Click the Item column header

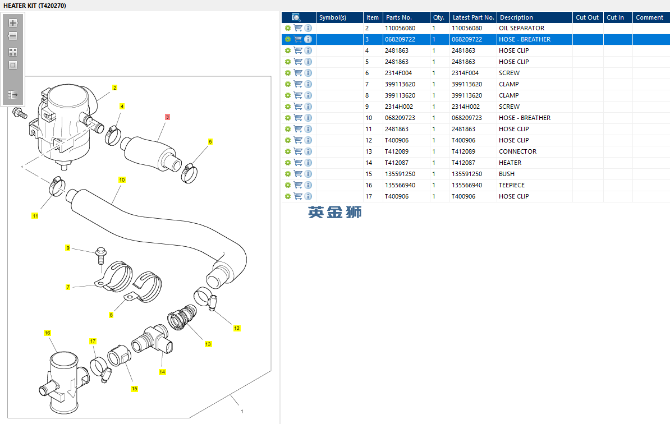(x=373, y=17)
